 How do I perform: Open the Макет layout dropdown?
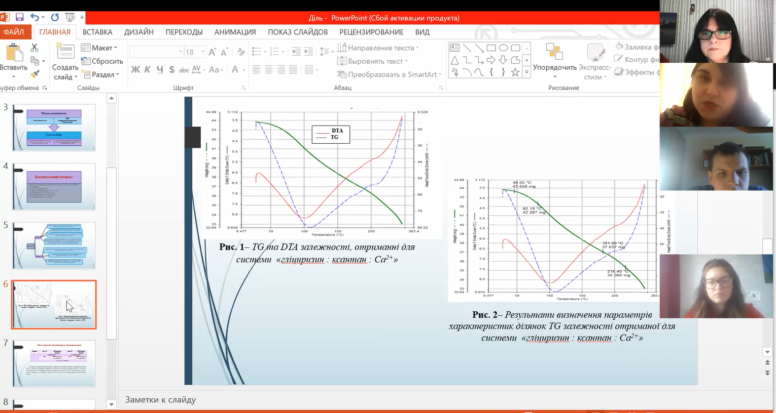[x=100, y=48]
